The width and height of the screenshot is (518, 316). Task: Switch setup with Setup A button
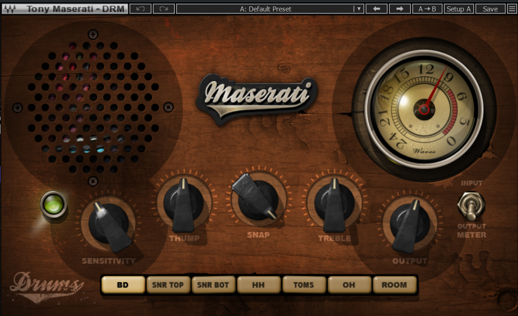459,9
